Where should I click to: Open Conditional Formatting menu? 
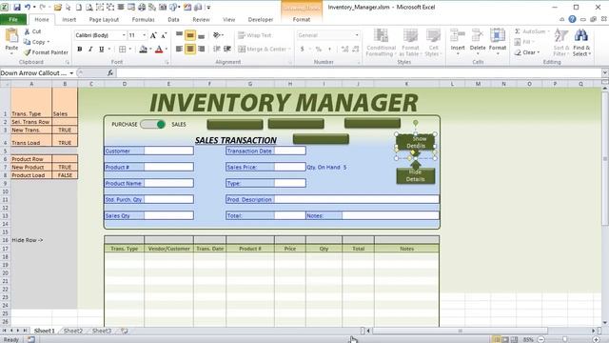tap(381, 42)
